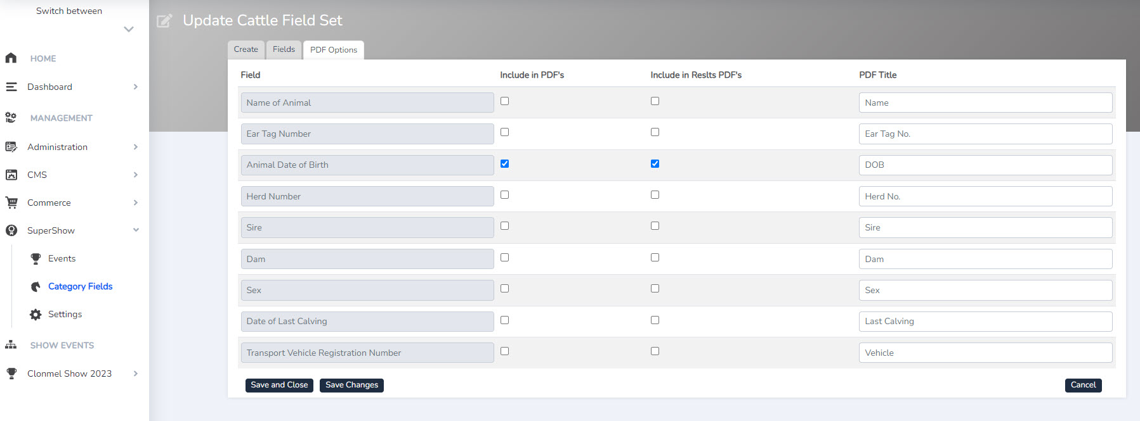The height and width of the screenshot is (421, 1140).
Task: Click the Category Fields icon
Action: click(x=36, y=287)
